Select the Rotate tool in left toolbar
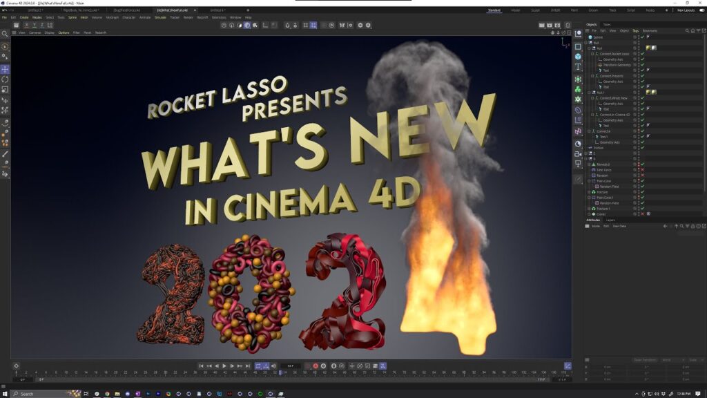Viewport: 707px width, 398px height. pos(5,79)
